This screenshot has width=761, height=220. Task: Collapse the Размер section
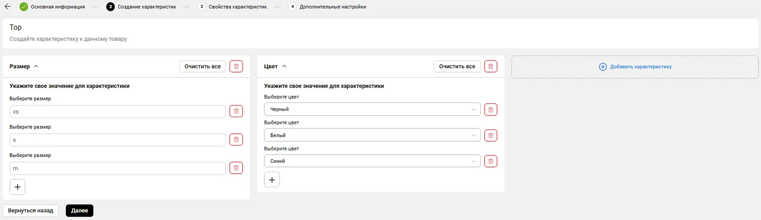[36, 66]
